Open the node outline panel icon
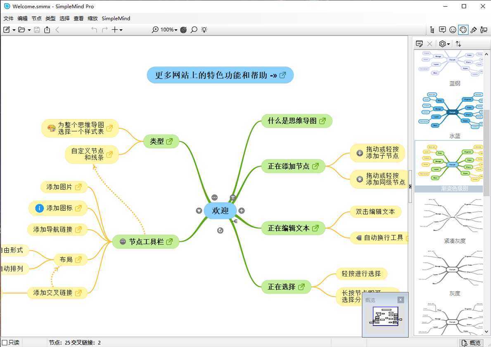491x347 pixels. [432, 29]
